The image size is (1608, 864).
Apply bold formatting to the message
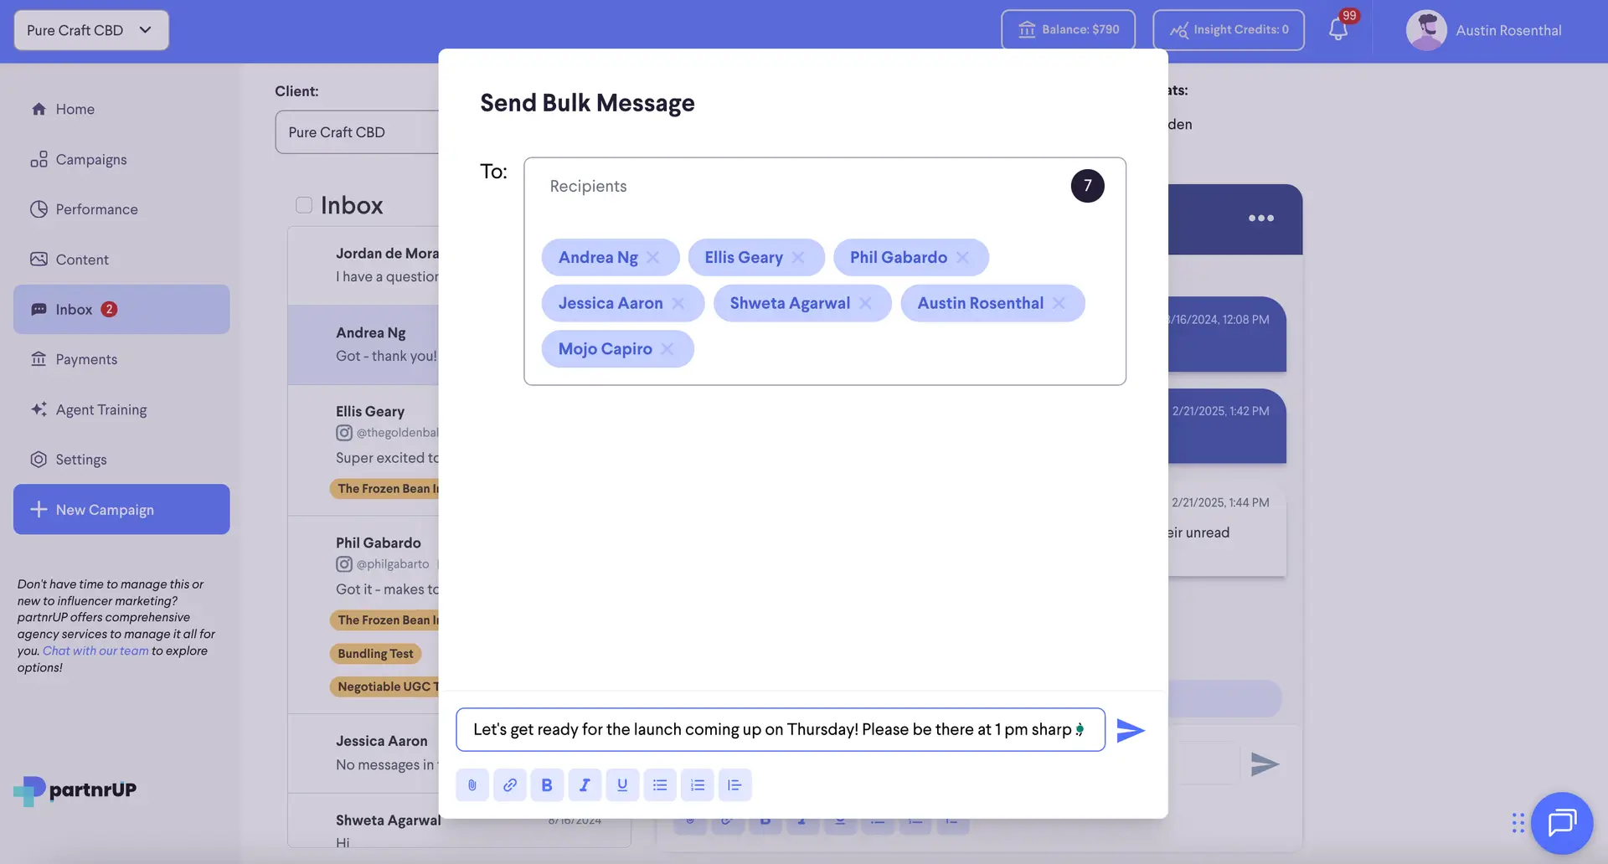click(x=547, y=784)
